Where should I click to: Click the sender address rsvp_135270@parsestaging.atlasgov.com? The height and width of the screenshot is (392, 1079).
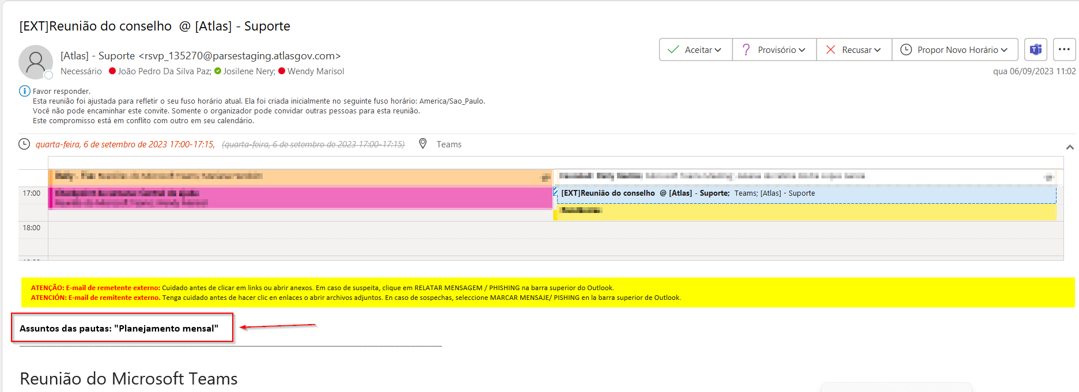[x=240, y=56]
